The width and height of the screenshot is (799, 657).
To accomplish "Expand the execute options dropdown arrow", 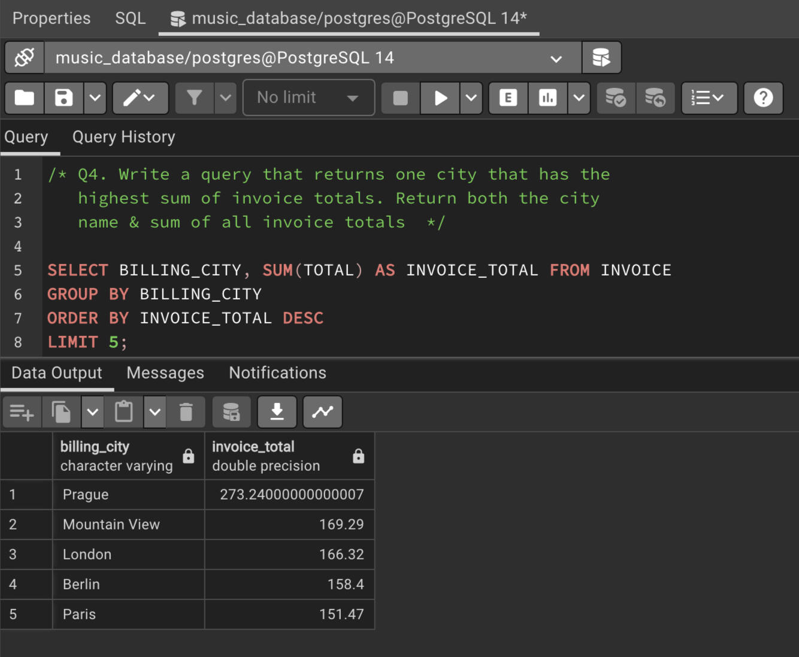I will click(471, 98).
